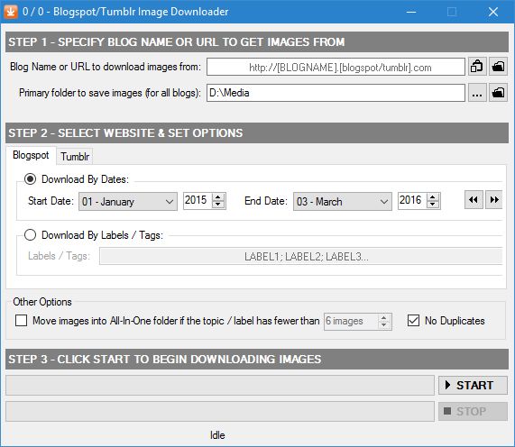Open the End Date month dropdown
515x447 pixels.
342,201
